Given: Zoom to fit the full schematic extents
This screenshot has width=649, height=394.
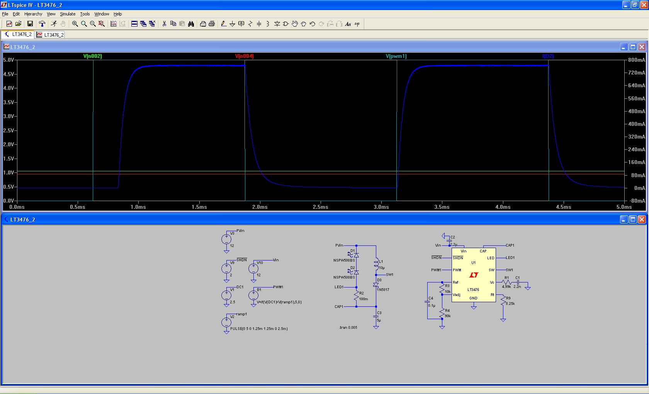Looking at the screenshot, I should 102,24.
